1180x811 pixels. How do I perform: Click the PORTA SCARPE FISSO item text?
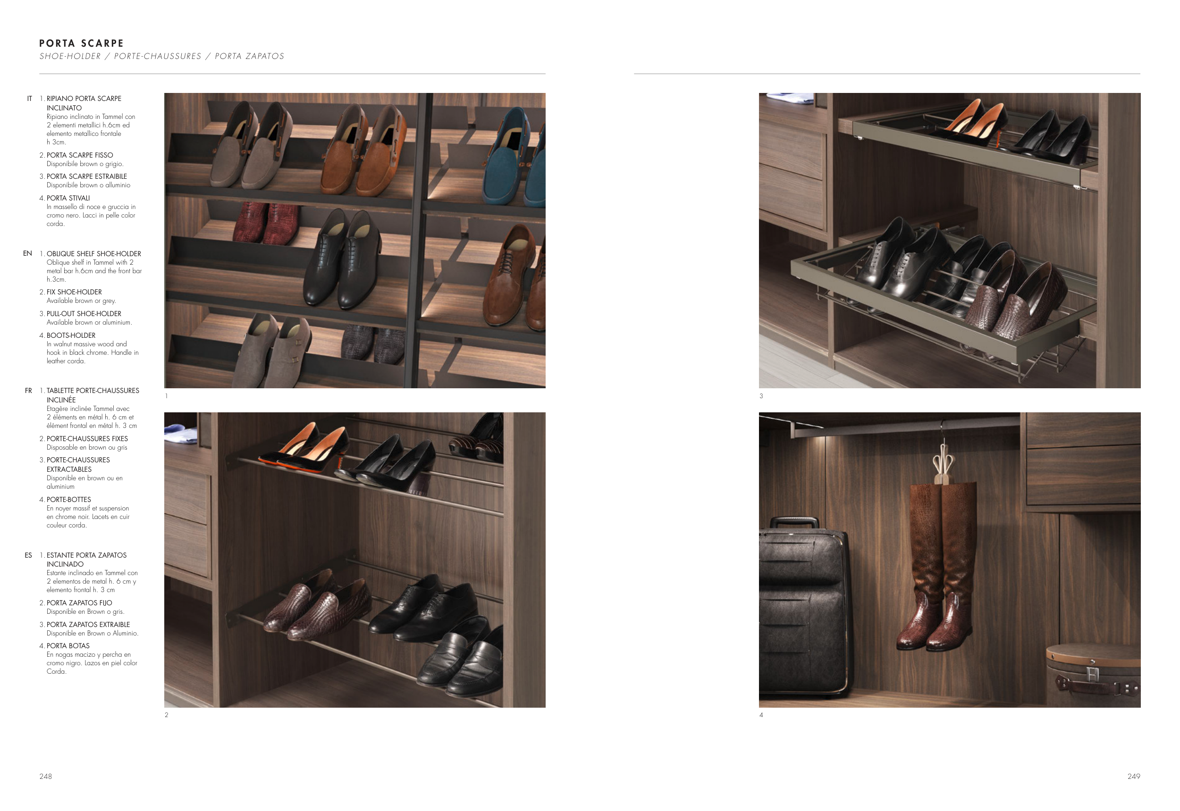pos(80,156)
